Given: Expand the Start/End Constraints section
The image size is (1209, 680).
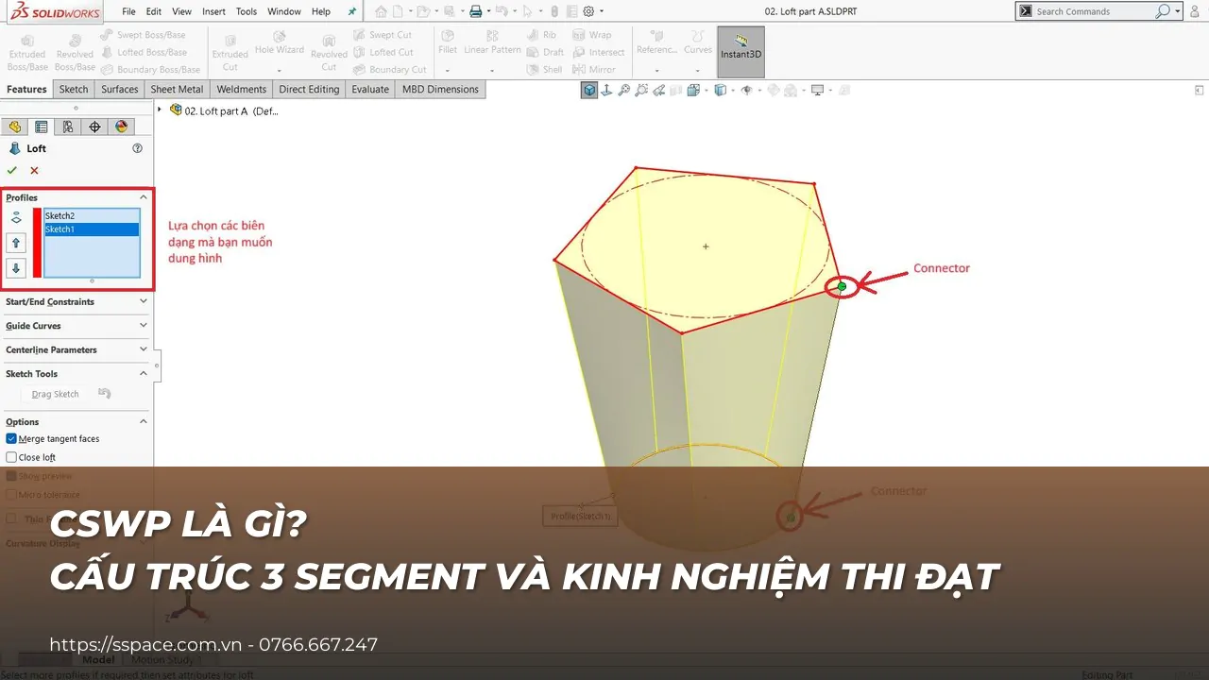Looking at the screenshot, I should click(144, 301).
